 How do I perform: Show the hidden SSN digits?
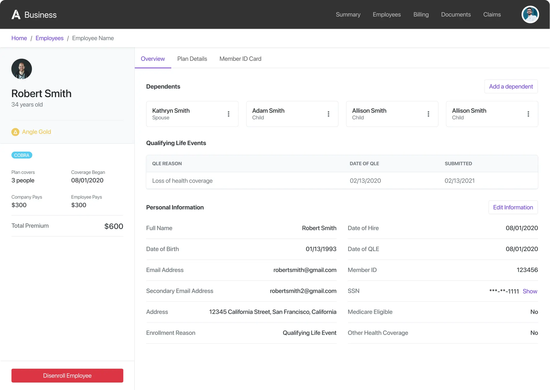click(x=530, y=291)
